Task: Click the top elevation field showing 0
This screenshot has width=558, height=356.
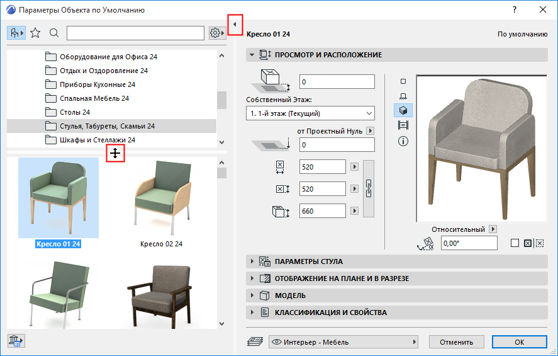Action: click(337, 82)
